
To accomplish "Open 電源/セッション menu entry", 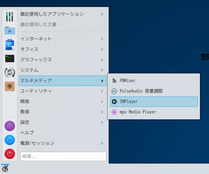I will point(63,143).
